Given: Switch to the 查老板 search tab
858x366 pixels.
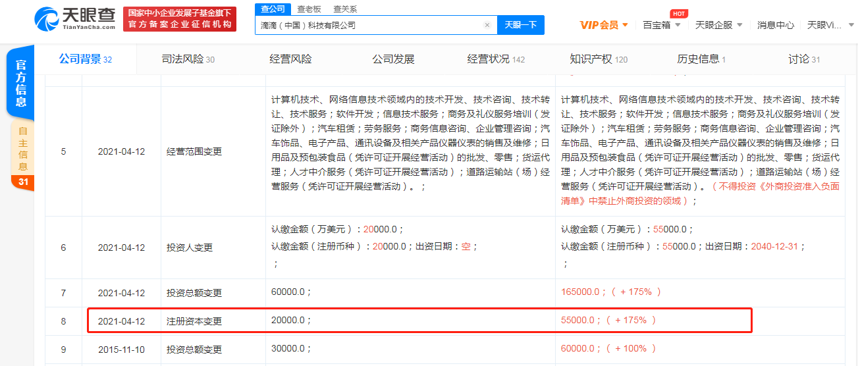Looking at the screenshot, I should click(x=309, y=9).
